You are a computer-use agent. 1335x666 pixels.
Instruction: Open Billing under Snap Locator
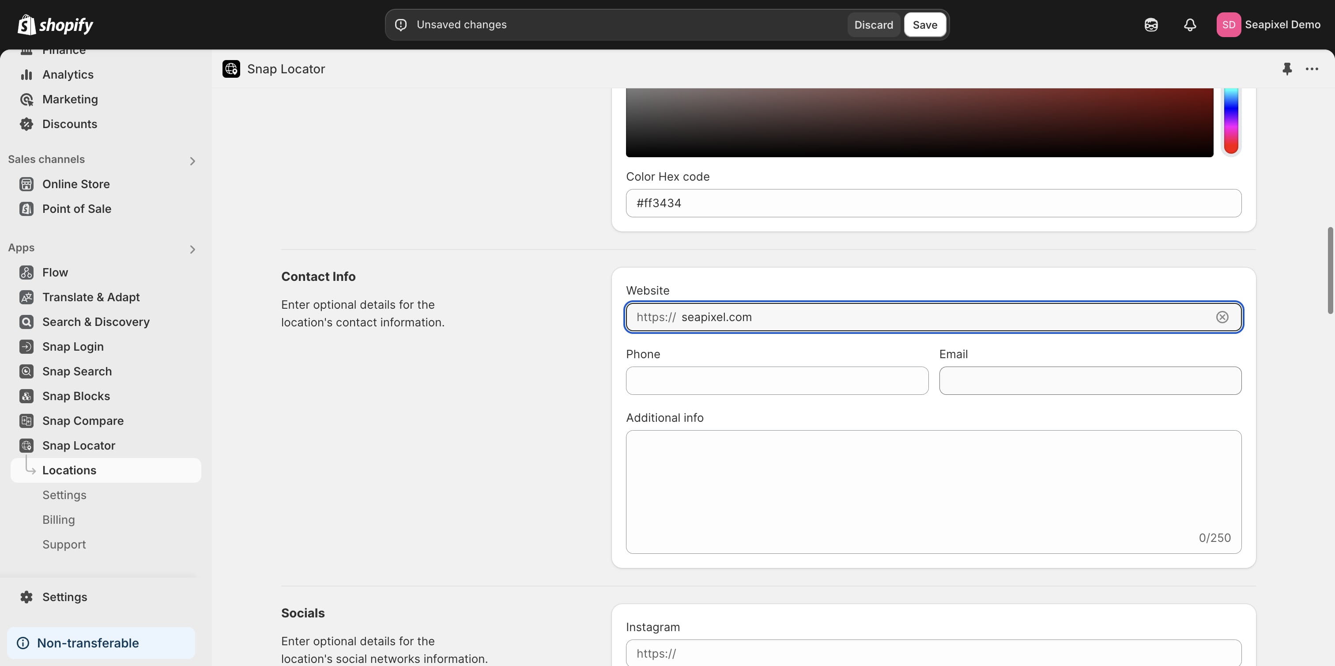tap(59, 520)
